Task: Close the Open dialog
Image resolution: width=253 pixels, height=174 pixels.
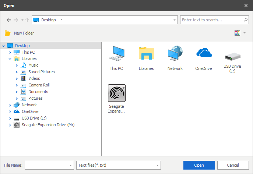Action: click(x=246, y=6)
